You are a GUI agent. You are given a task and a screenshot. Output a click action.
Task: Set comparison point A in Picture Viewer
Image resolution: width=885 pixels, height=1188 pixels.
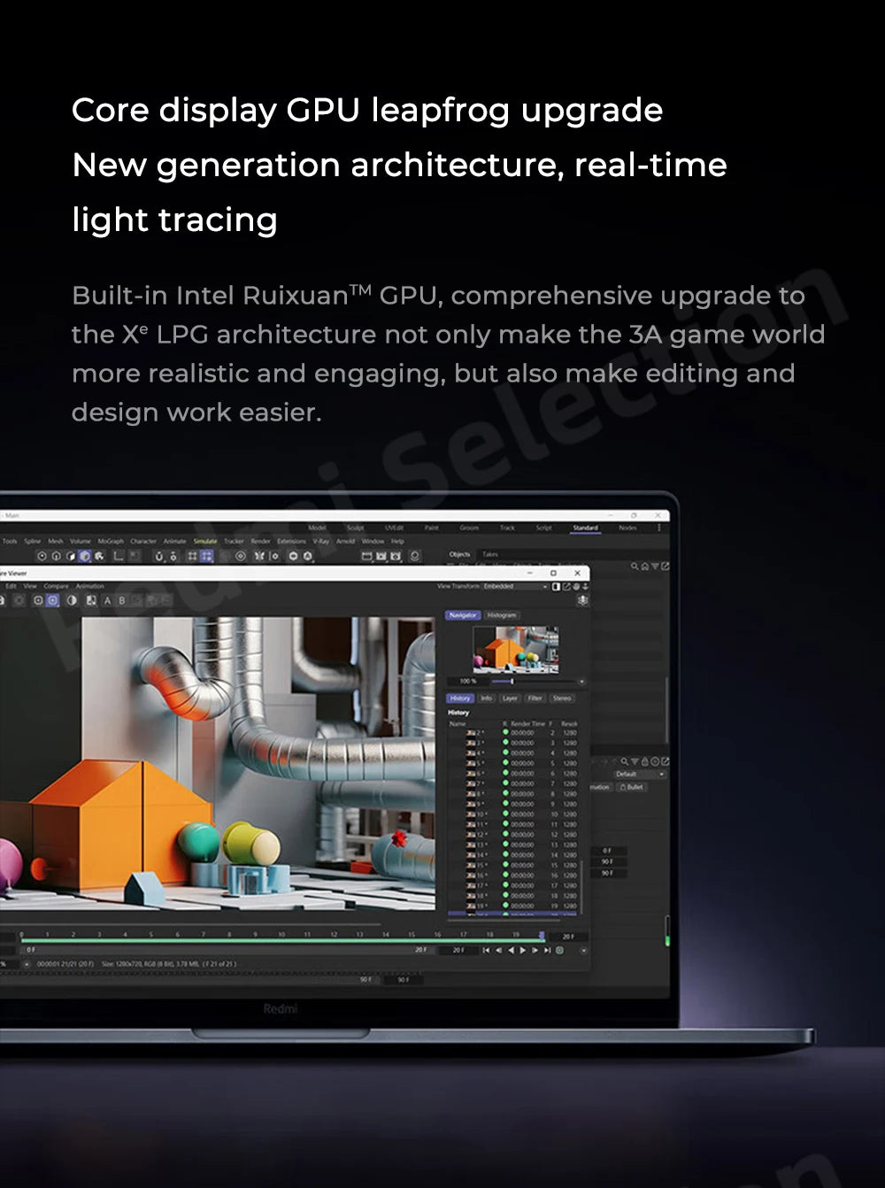[x=107, y=600]
